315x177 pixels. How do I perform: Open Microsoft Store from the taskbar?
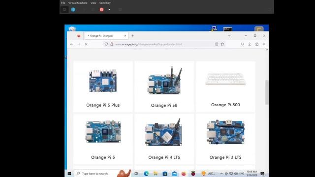(165, 174)
